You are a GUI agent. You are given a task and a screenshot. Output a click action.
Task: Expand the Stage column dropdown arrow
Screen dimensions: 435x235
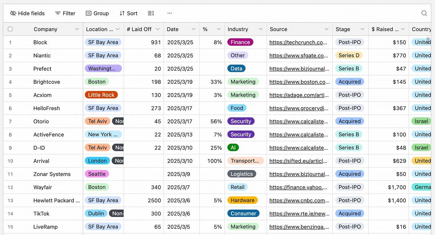(x=362, y=29)
